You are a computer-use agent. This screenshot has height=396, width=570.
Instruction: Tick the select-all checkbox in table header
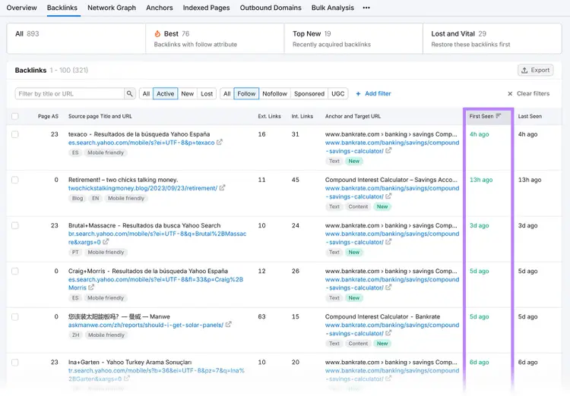point(15,116)
